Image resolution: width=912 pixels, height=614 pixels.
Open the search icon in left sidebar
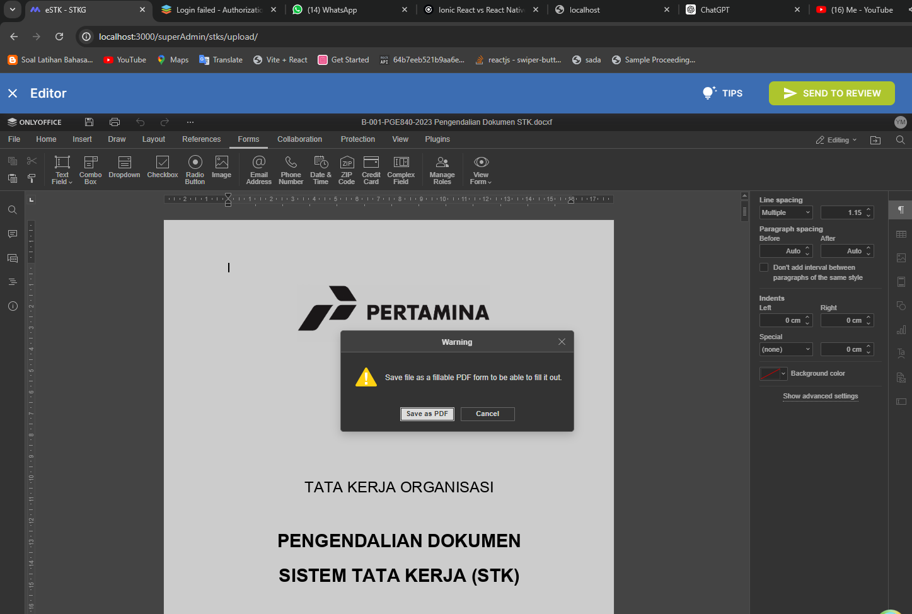click(x=12, y=210)
